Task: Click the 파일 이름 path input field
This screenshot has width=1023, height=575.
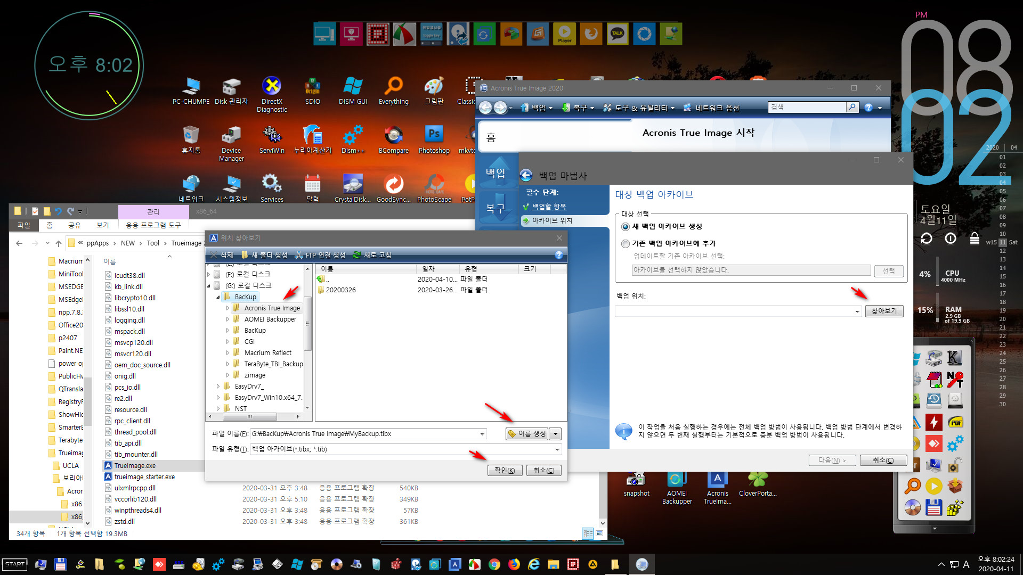Action: pyautogui.click(x=364, y=434)
